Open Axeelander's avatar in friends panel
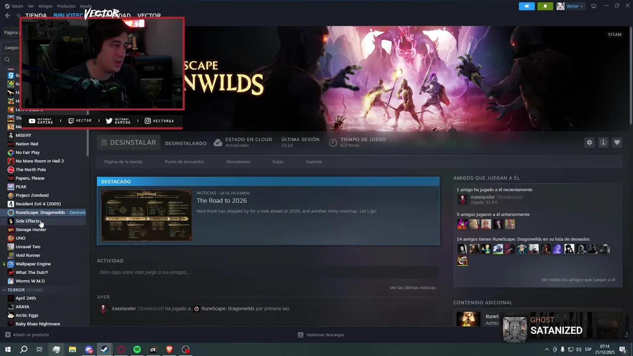This screenshot has width=633, height=356. click(x=462, y=200)
